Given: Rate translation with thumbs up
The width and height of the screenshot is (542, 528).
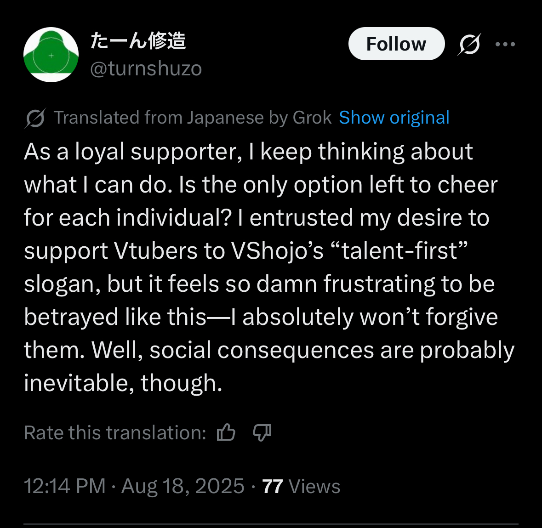Looking at the screenshot, I should pyautogui.click(x=226, y=432).
